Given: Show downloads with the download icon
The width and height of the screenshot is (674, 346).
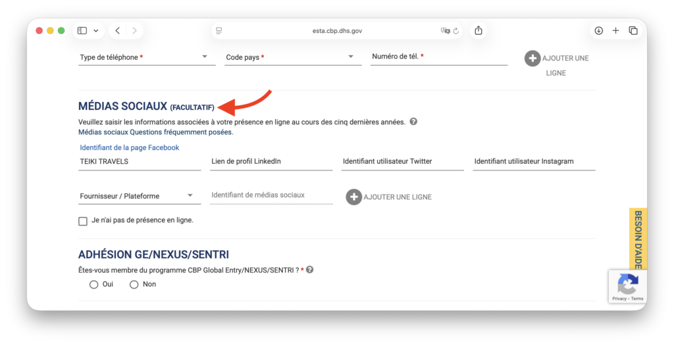Looking at the screenshot, I should pos(598,30).
